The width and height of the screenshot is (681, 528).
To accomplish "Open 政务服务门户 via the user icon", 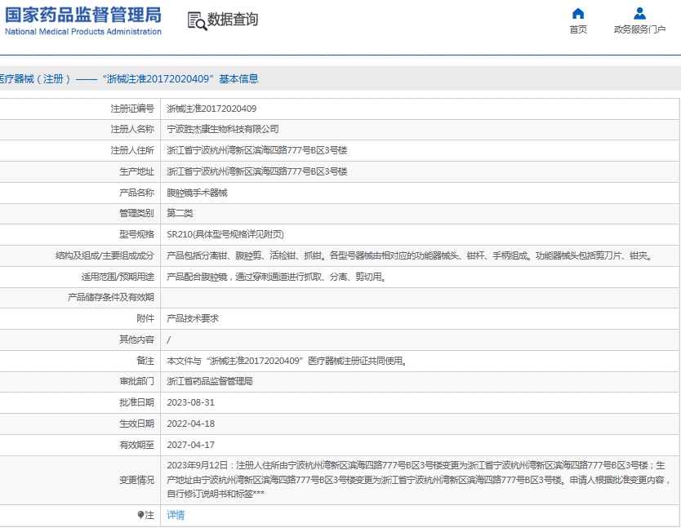I will point(639,13).
